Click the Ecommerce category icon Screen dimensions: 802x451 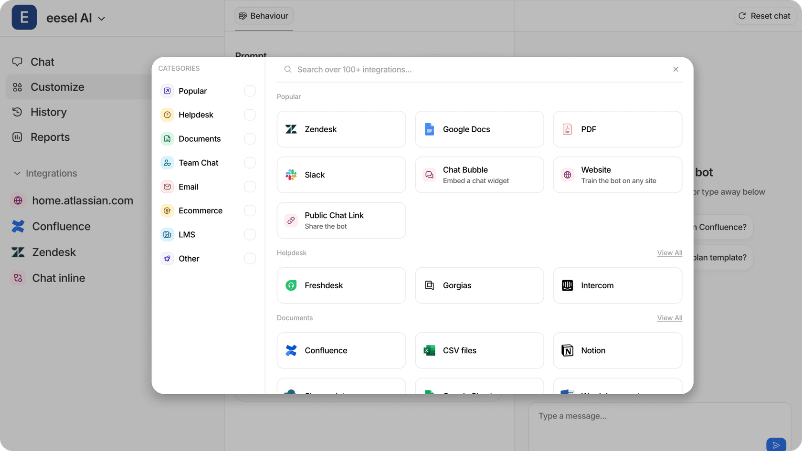(x=167, y=210)
